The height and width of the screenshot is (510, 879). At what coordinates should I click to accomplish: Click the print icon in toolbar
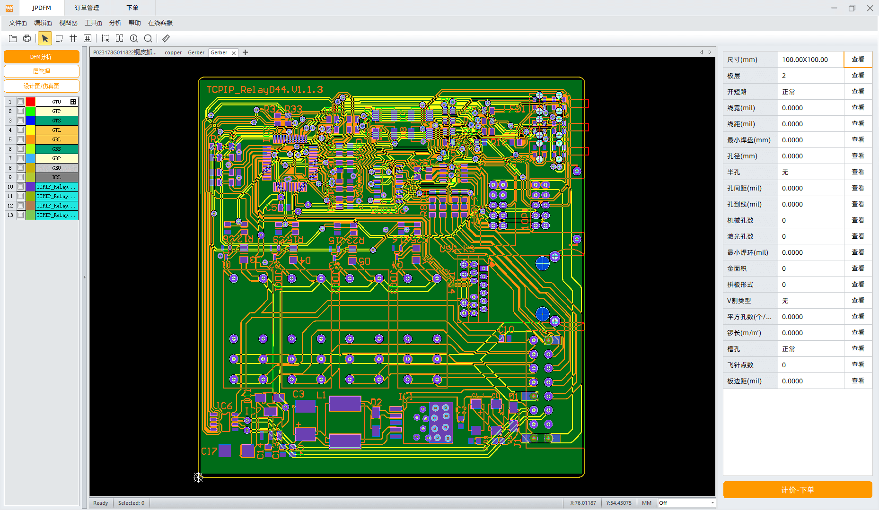click(x=27, y=38)
